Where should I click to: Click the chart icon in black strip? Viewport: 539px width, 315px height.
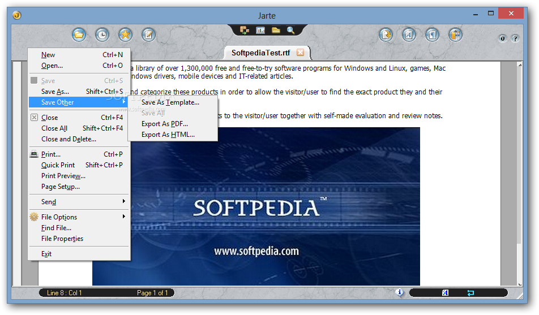pos(260,30)
